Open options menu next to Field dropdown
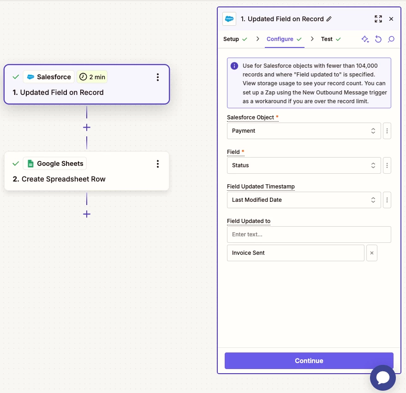Image resolution: width=406 pixels, height=393 pixels. (x=387, y=165)
